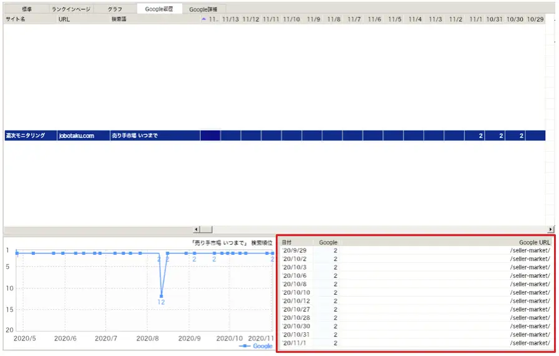Image resolution: width=559 pixels, height=356 pixels.
Task: Click rank 2 cell under 10/30 column
Action: pyautogui.click(x=515, y=136)
